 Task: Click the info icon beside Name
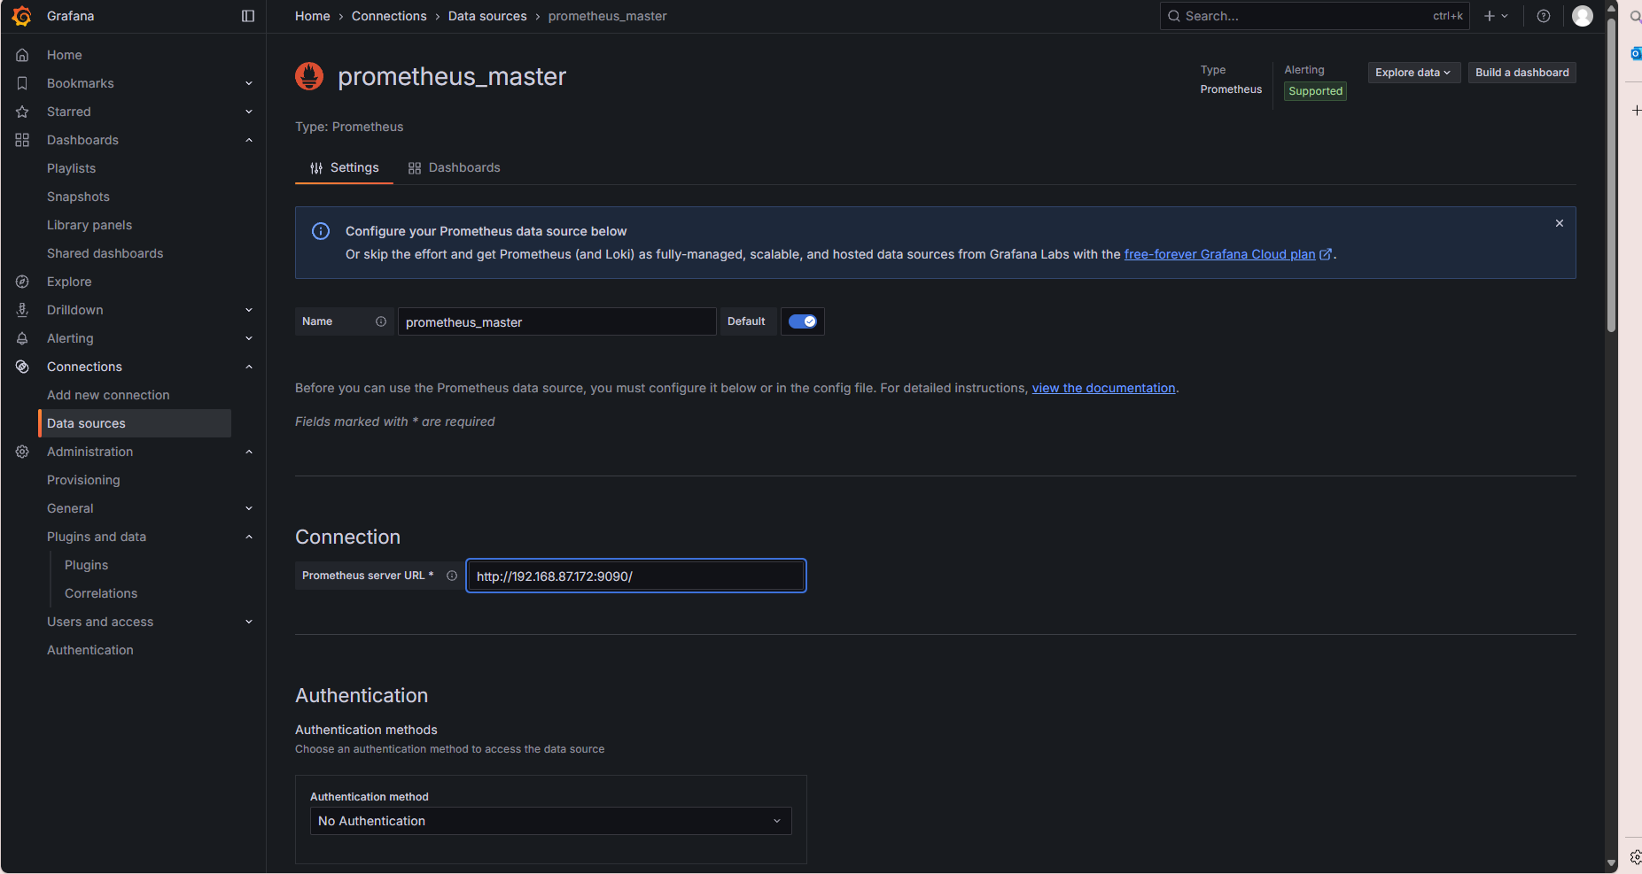(381, 321)
